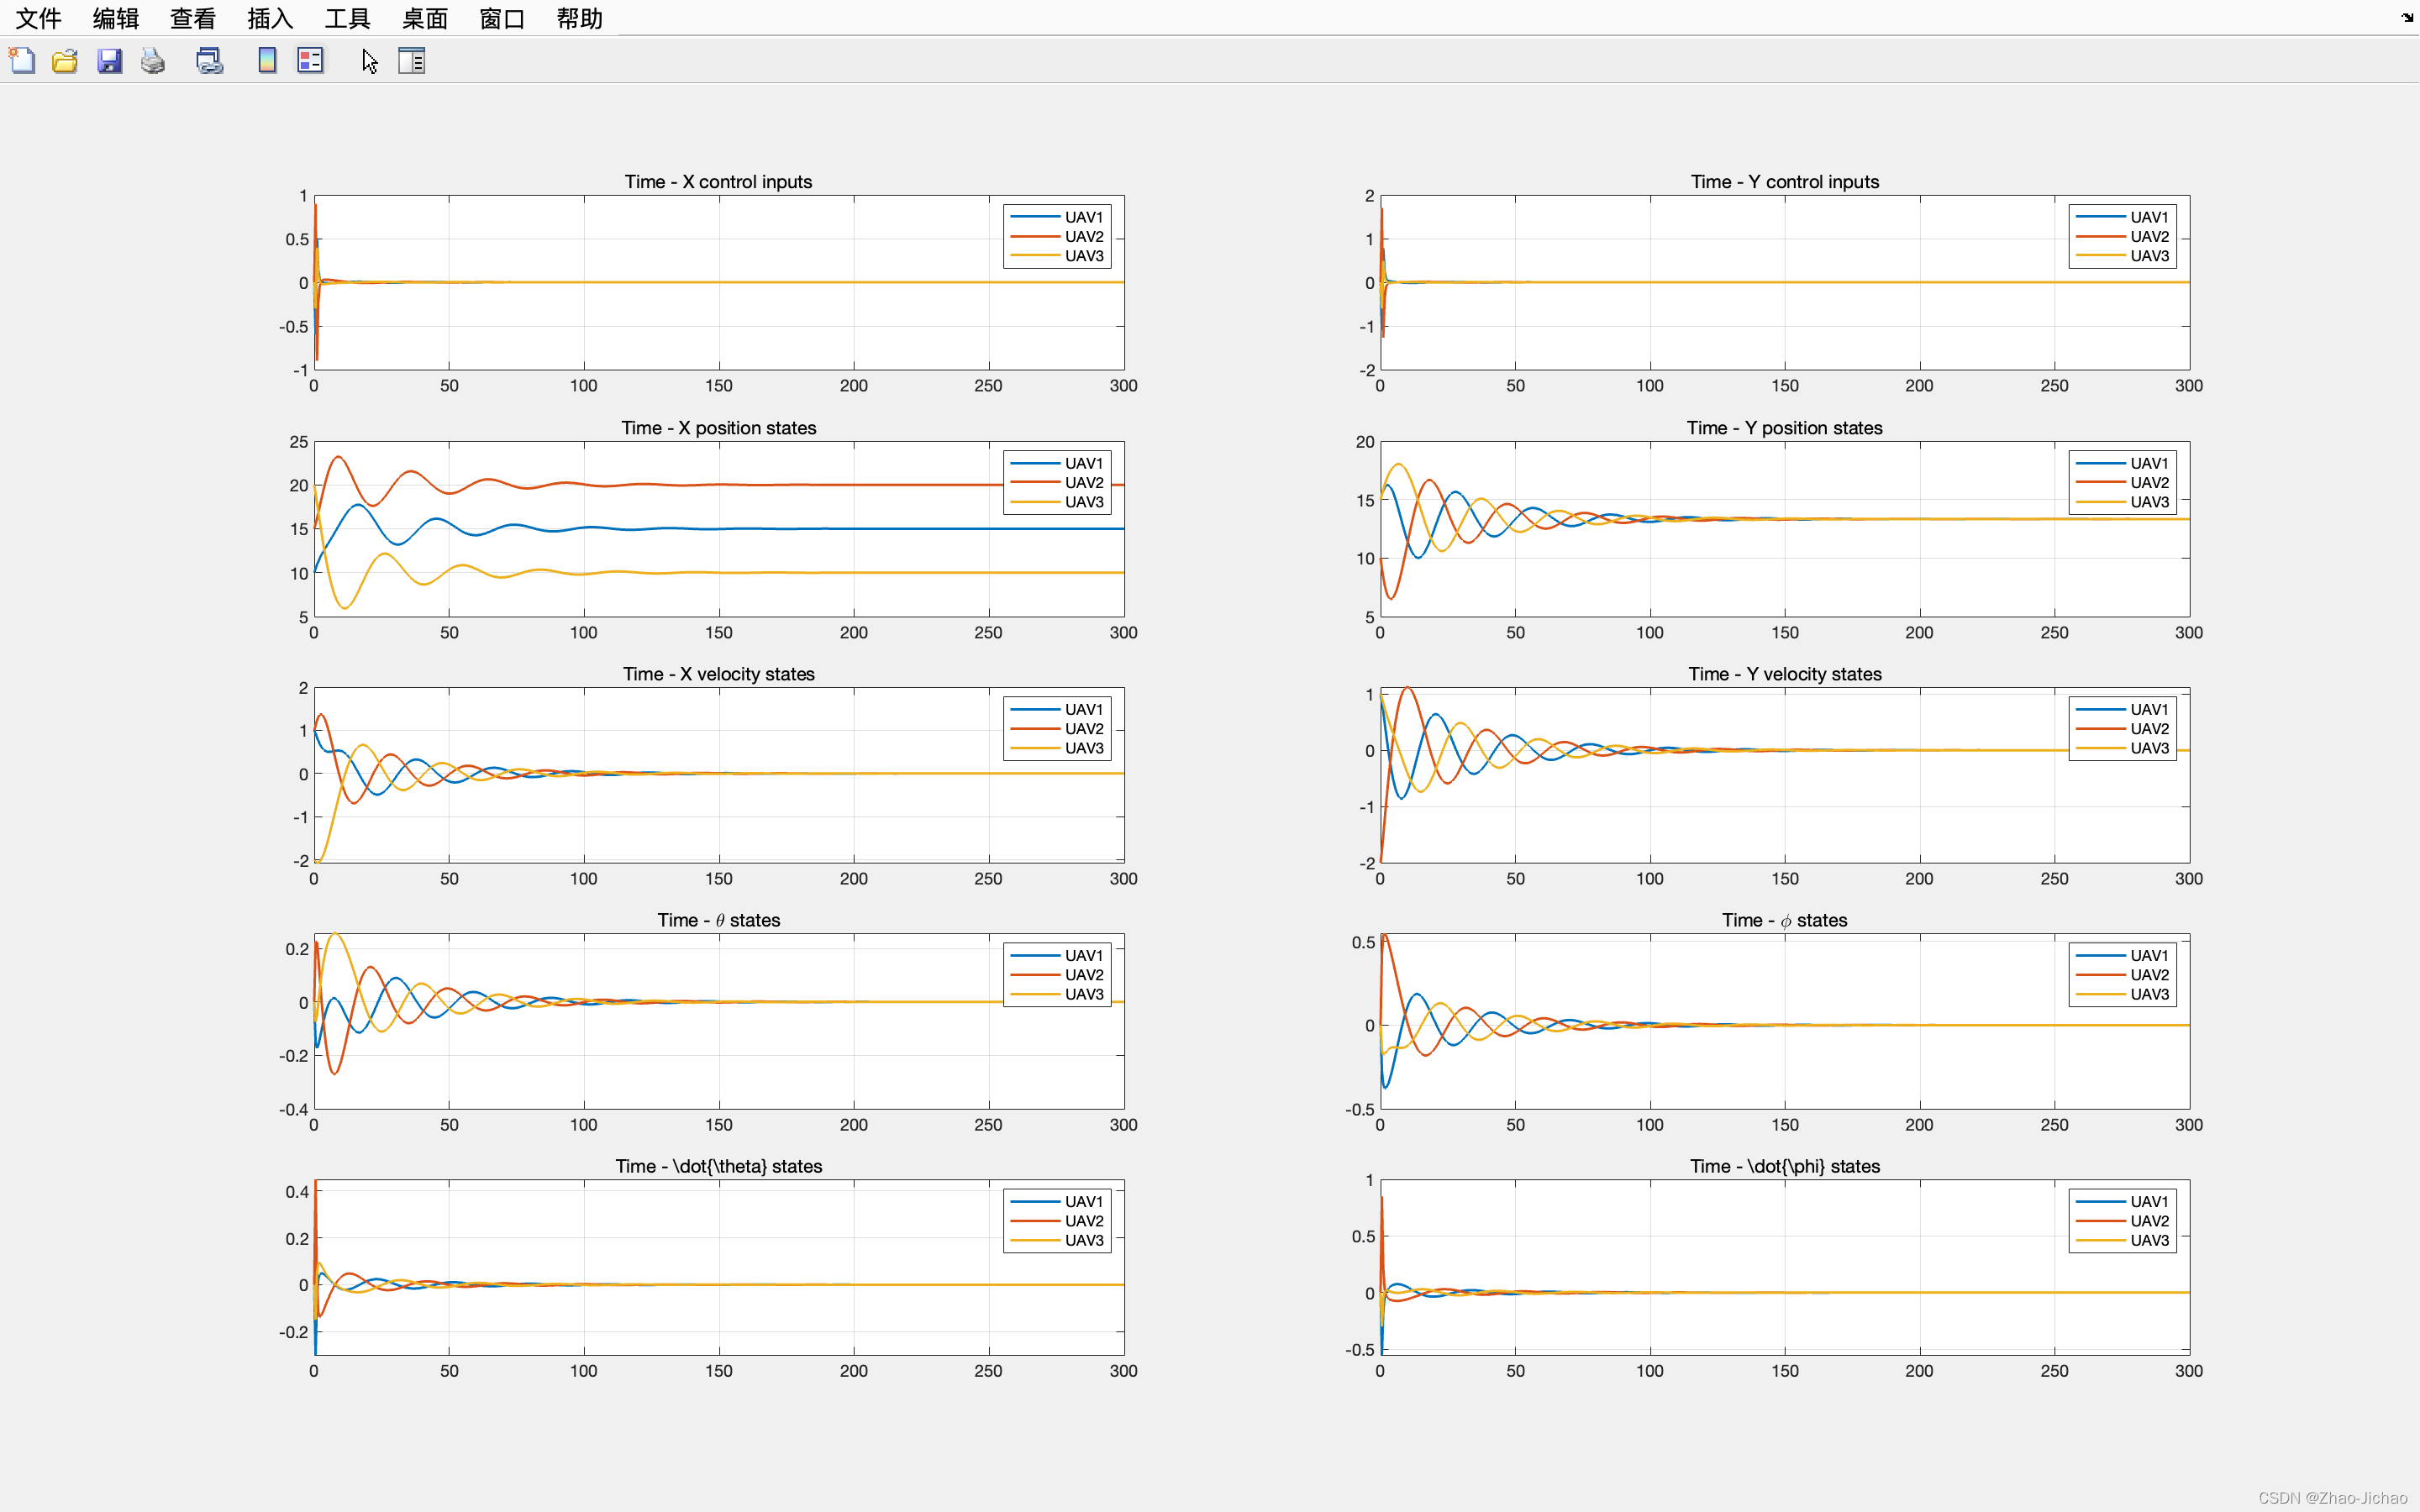Click the Link Plot icon
Image resolution: width=2420 pixels, height=1512 pixels.
[x=209, y=61]
